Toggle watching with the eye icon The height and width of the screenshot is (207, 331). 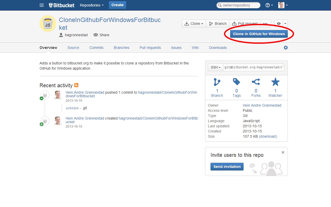point(279,24)
